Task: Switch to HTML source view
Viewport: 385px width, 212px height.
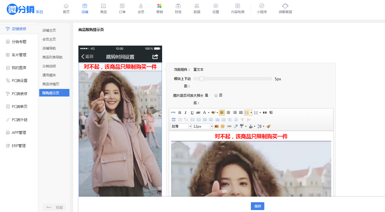Action: (x=173, y=112)
